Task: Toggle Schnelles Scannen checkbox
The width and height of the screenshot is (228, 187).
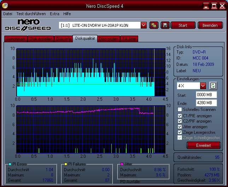Action: (x=180, y=110)
